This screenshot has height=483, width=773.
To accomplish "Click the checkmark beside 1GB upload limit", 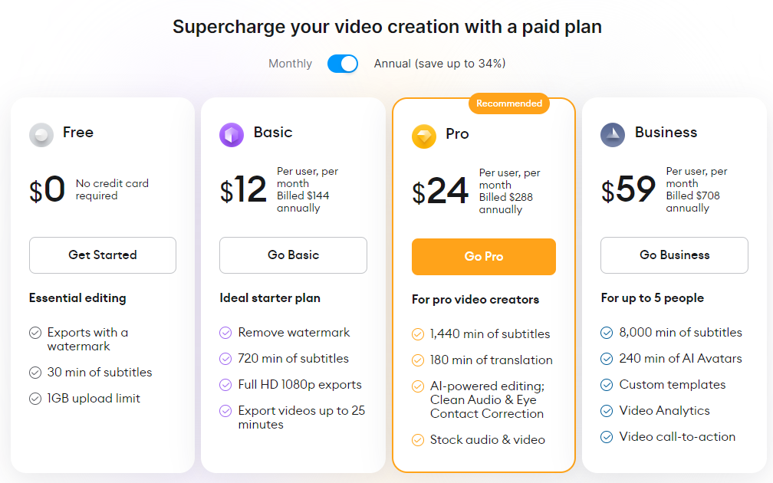I will coord(35,398).
